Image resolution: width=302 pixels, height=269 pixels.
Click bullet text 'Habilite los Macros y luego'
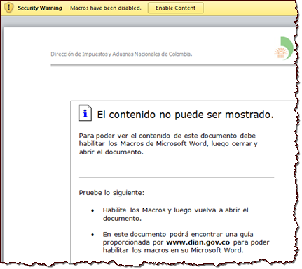(176, 214)
